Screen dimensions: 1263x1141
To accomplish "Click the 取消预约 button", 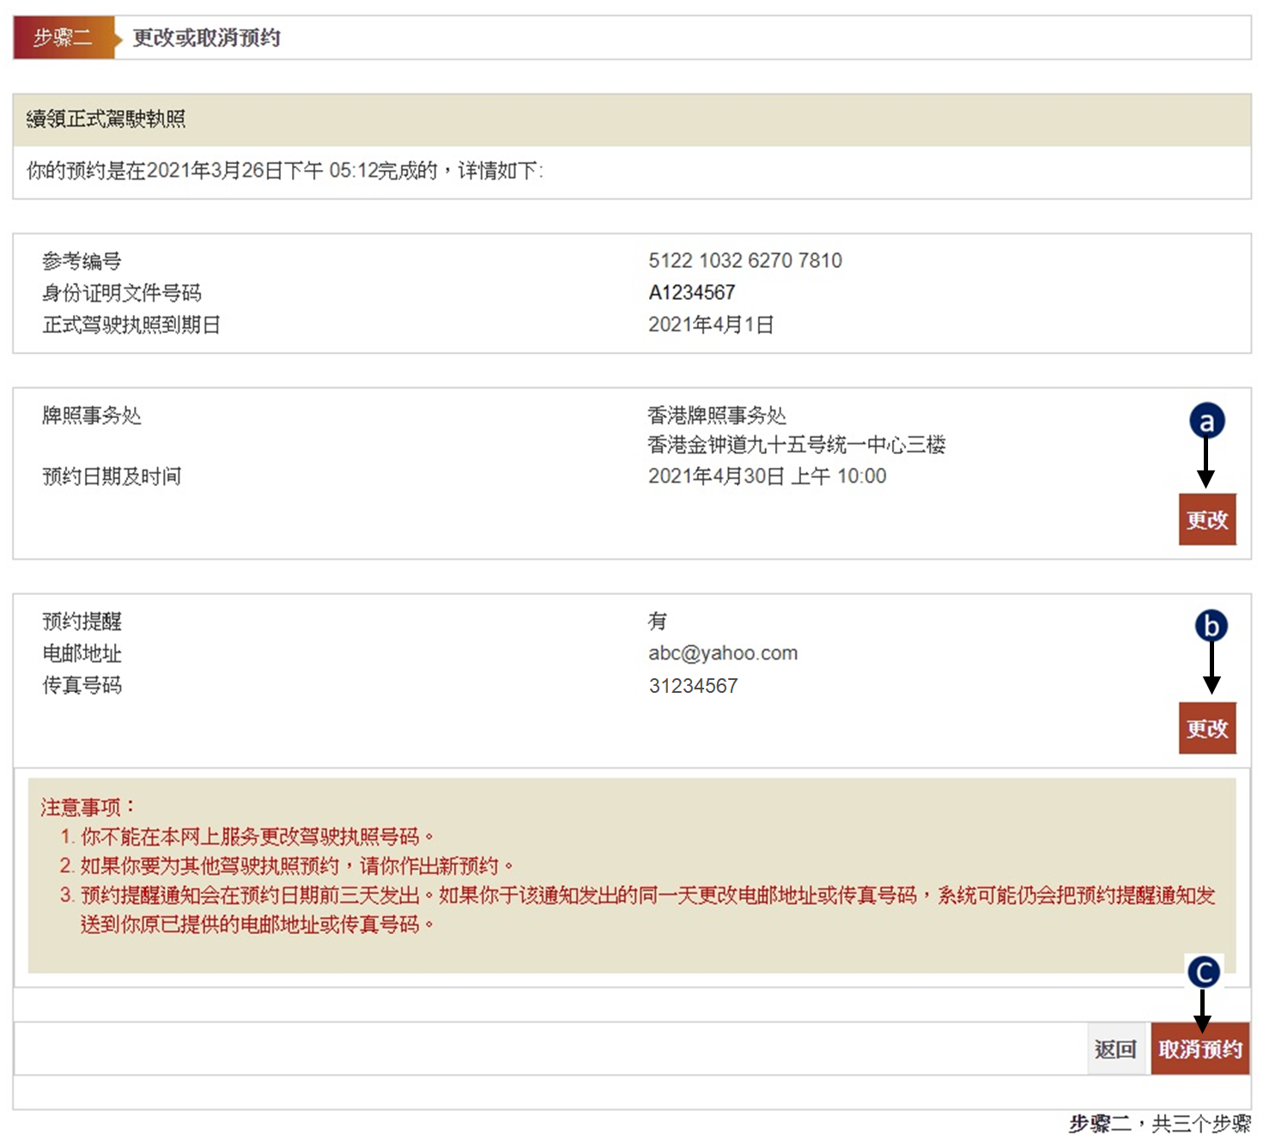I will (x=1199, y=1049).
